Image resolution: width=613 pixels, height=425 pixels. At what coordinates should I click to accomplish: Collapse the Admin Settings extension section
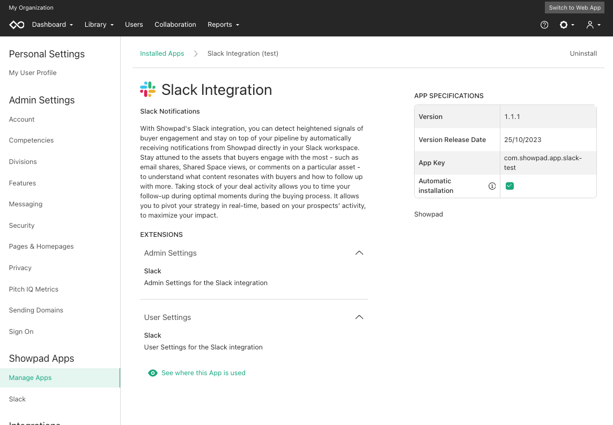(359, 253)
